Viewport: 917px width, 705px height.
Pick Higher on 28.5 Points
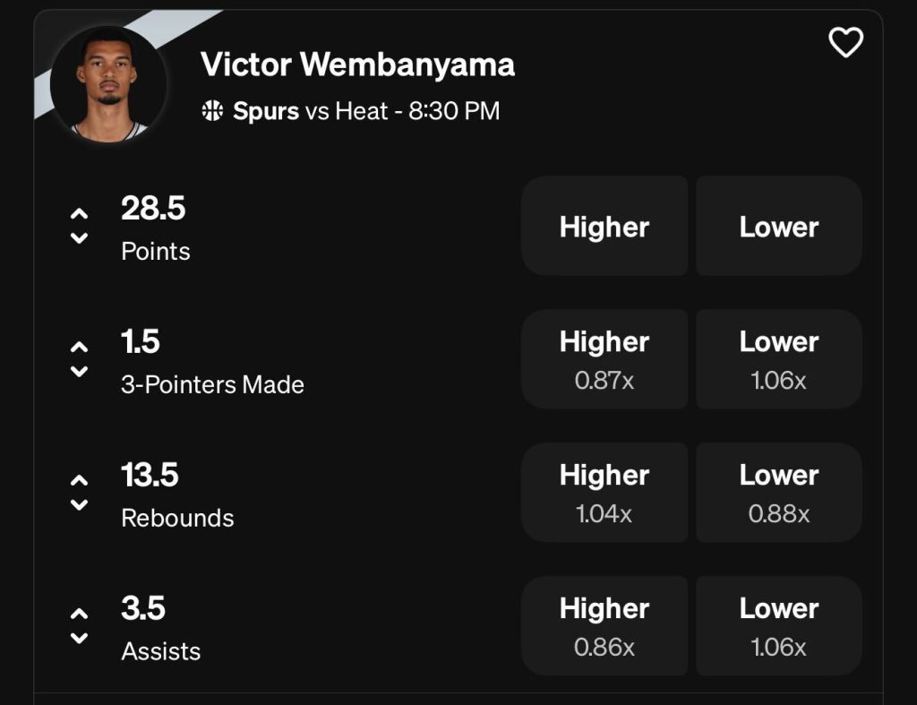pyautogui.click(x=604, y=227)
